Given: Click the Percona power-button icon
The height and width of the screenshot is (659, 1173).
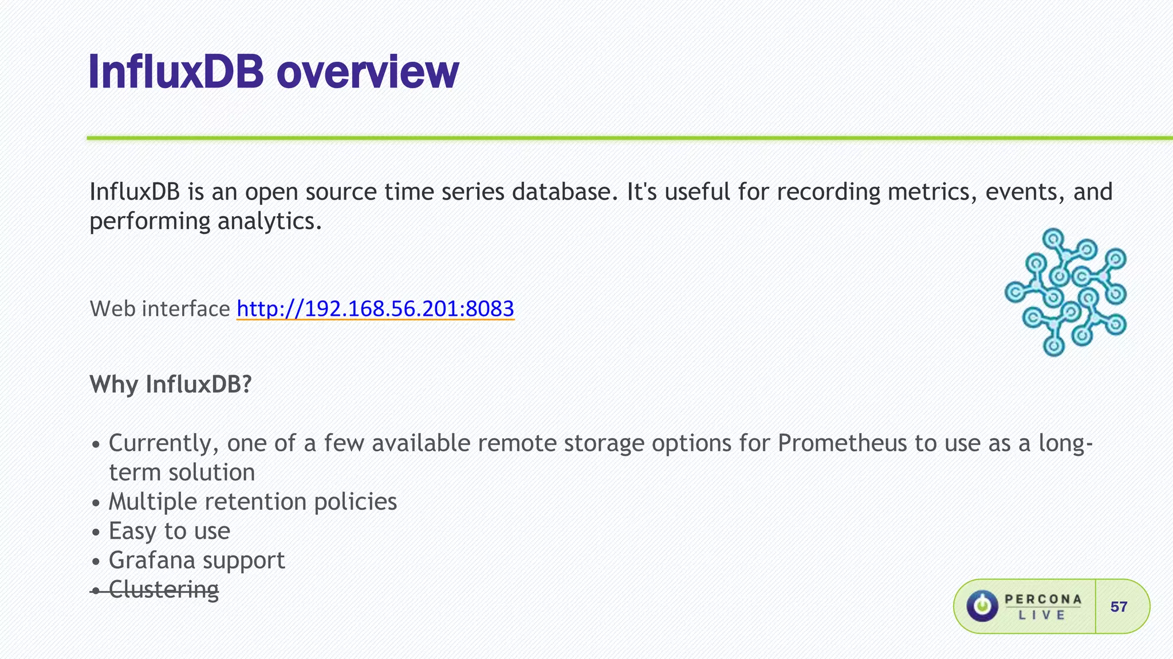Looking at the screenshot, I should pos(983,606).
